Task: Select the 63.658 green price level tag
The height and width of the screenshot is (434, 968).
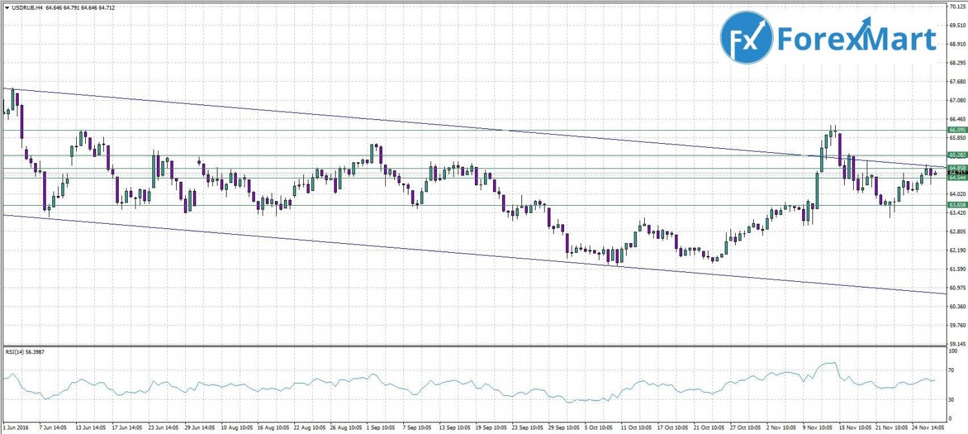Action: coord(956,205)
